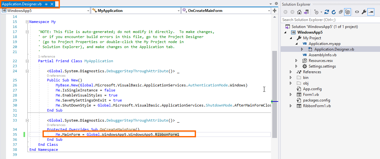The height and width of the screenshot is (159, 380).
Task: Click the Home icon in Solution Explorer
Action: point(299,12)
